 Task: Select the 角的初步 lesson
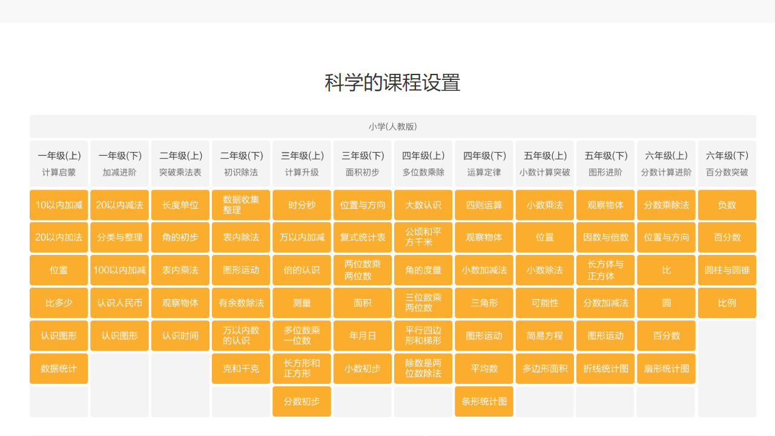(180, 237)
